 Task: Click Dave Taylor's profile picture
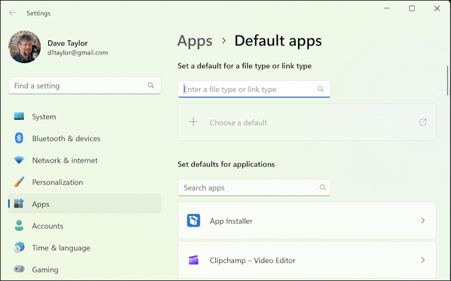tap(25, 47)
